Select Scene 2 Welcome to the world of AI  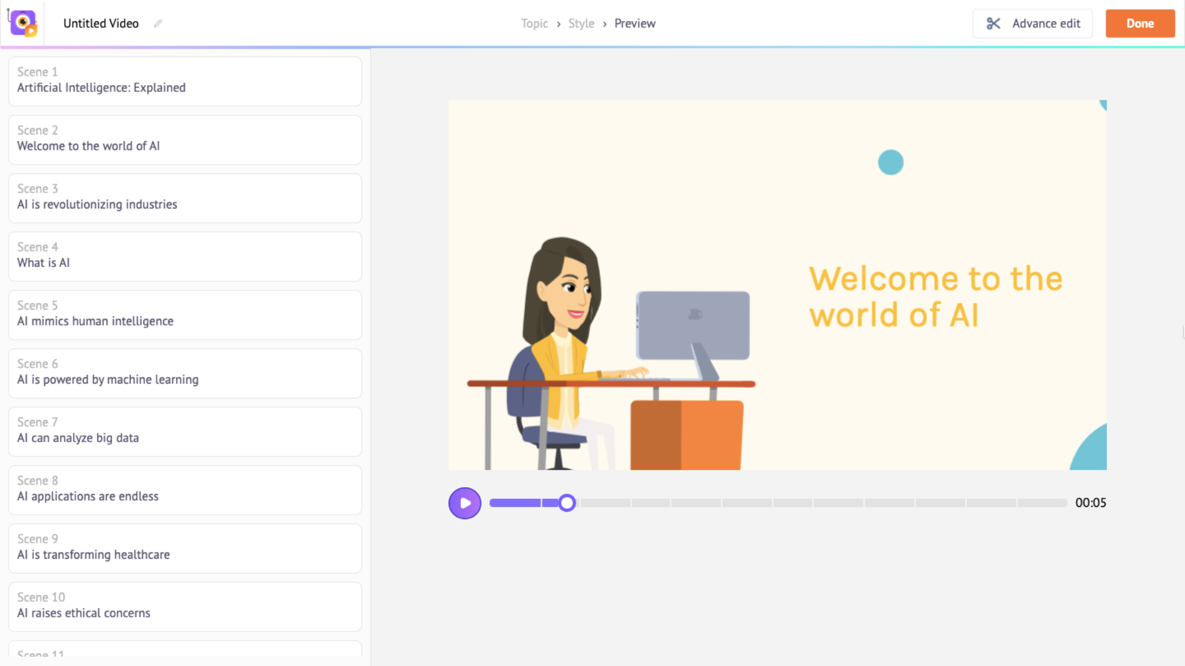tap(185, 139)
